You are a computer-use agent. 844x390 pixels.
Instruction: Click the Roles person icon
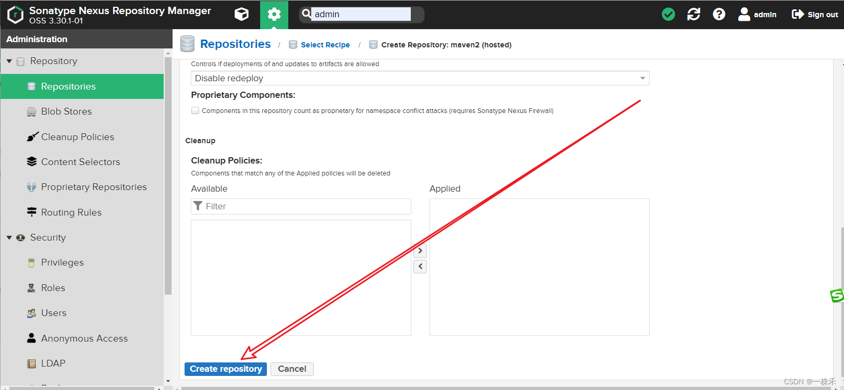pos(31,288)
